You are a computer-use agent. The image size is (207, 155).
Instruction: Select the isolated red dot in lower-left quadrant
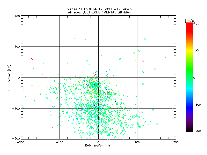pos(52,127)
